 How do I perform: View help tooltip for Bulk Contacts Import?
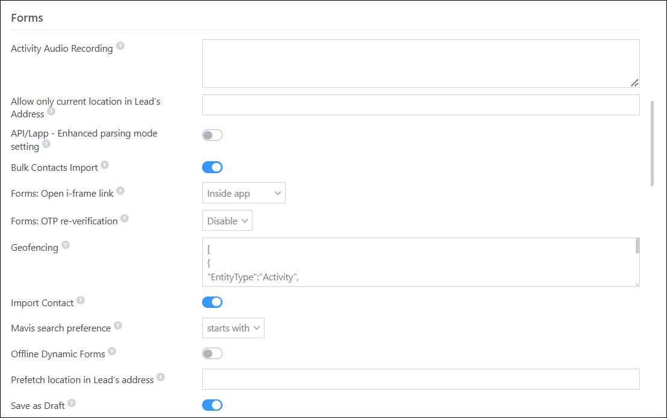coord(105,165)
